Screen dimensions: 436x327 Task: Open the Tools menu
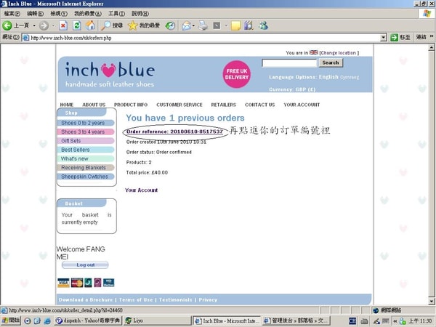(x=116, y=13)
